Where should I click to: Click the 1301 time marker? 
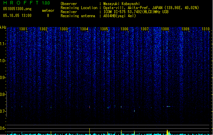23,29
